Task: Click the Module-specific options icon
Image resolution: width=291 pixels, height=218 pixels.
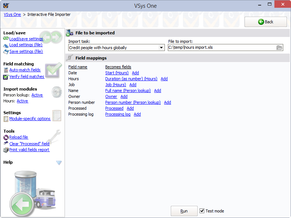Action: click(x=6, y=119)
